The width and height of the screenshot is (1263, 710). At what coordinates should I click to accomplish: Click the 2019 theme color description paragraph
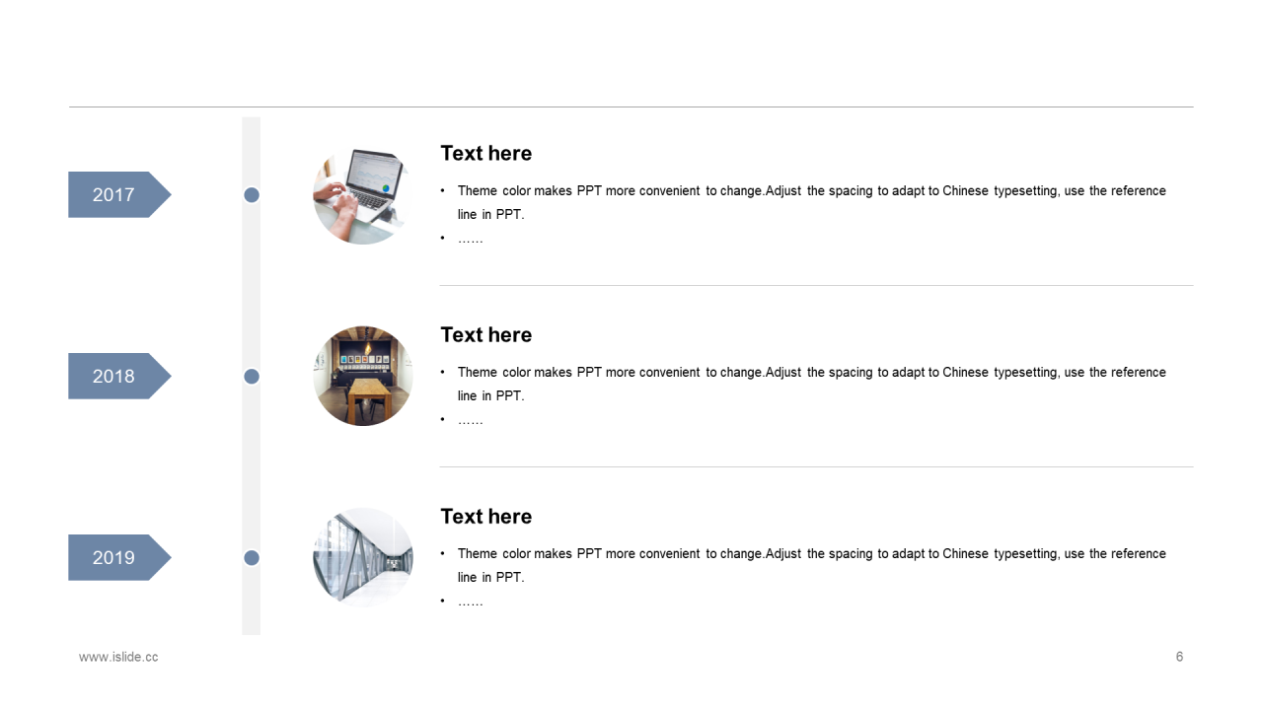811,565
